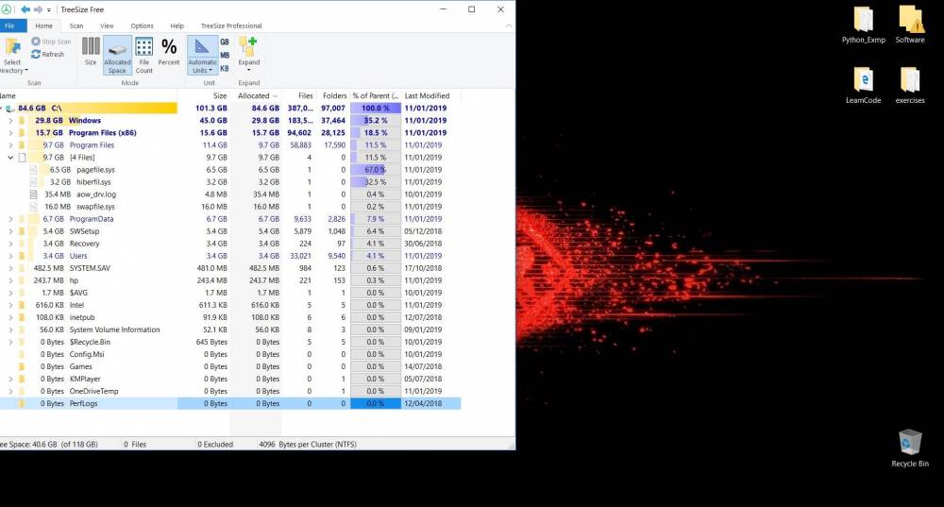Expand the Program Files (x86) node
Image resolution: width=944 pixels, height=507 pixels.
click(x=10, y=133)
